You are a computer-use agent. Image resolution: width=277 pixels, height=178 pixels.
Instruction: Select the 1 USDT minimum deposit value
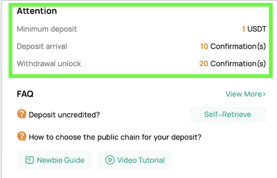254,29
